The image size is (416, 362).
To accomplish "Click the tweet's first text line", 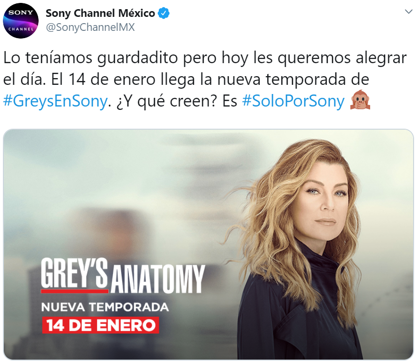I will pos(205,58).
